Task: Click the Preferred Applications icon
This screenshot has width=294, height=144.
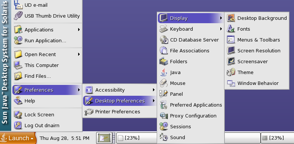Action: pos(164,105)
